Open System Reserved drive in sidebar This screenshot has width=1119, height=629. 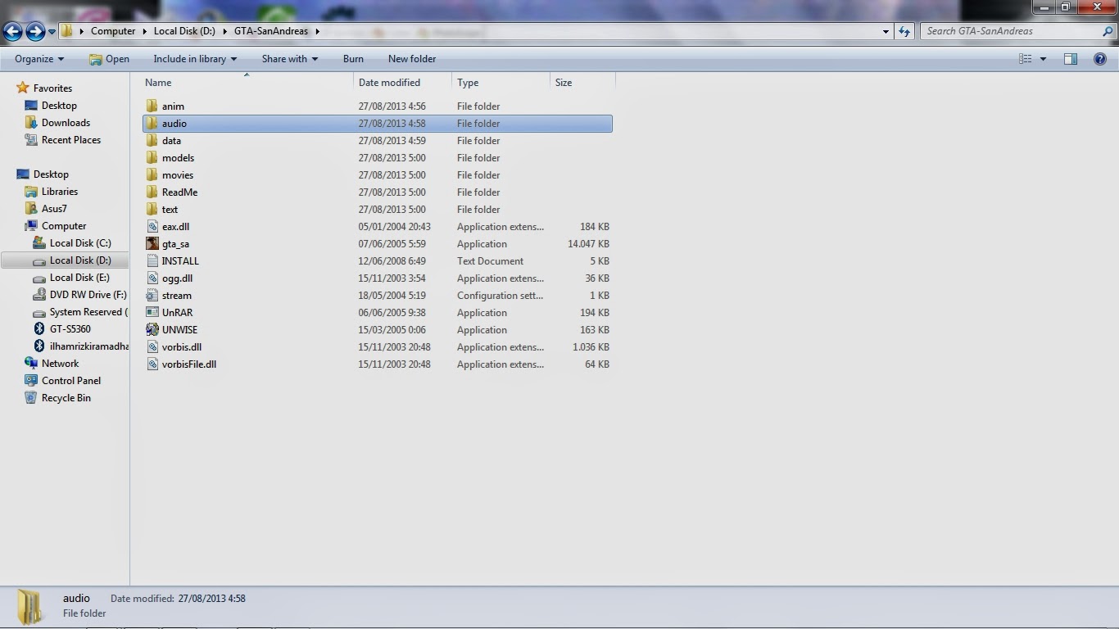tap(88, 312)
